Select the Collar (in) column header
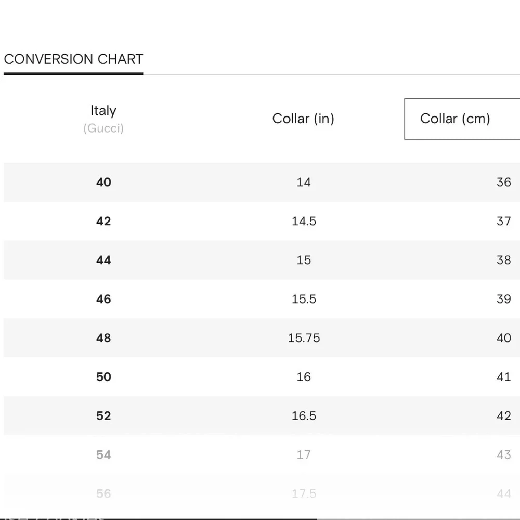 (x=303, y=119)
